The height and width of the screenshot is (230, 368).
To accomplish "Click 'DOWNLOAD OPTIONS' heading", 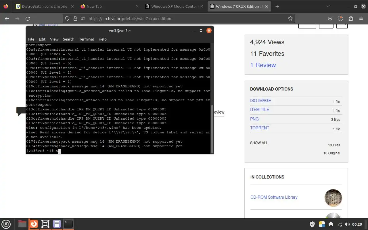I will pyautogui.click(x=272, y=89).
